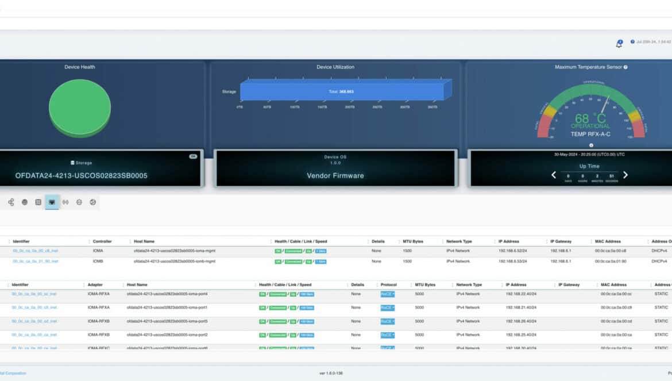Click the MTU value 1500 in the IOMA row
Screen dimensions: 672x381
[x=407, y=251]
